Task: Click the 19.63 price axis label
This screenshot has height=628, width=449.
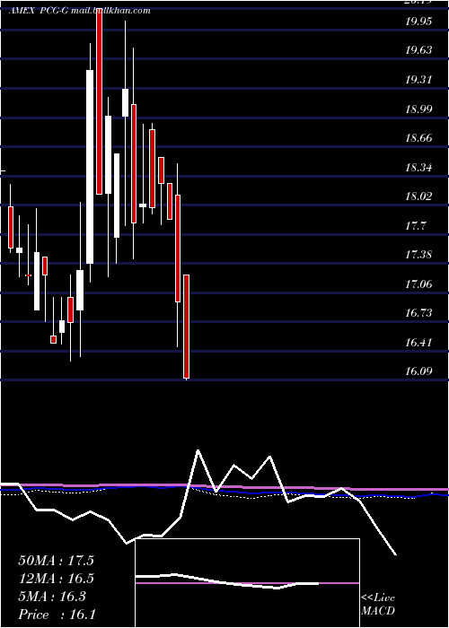Action: [419, 50]
